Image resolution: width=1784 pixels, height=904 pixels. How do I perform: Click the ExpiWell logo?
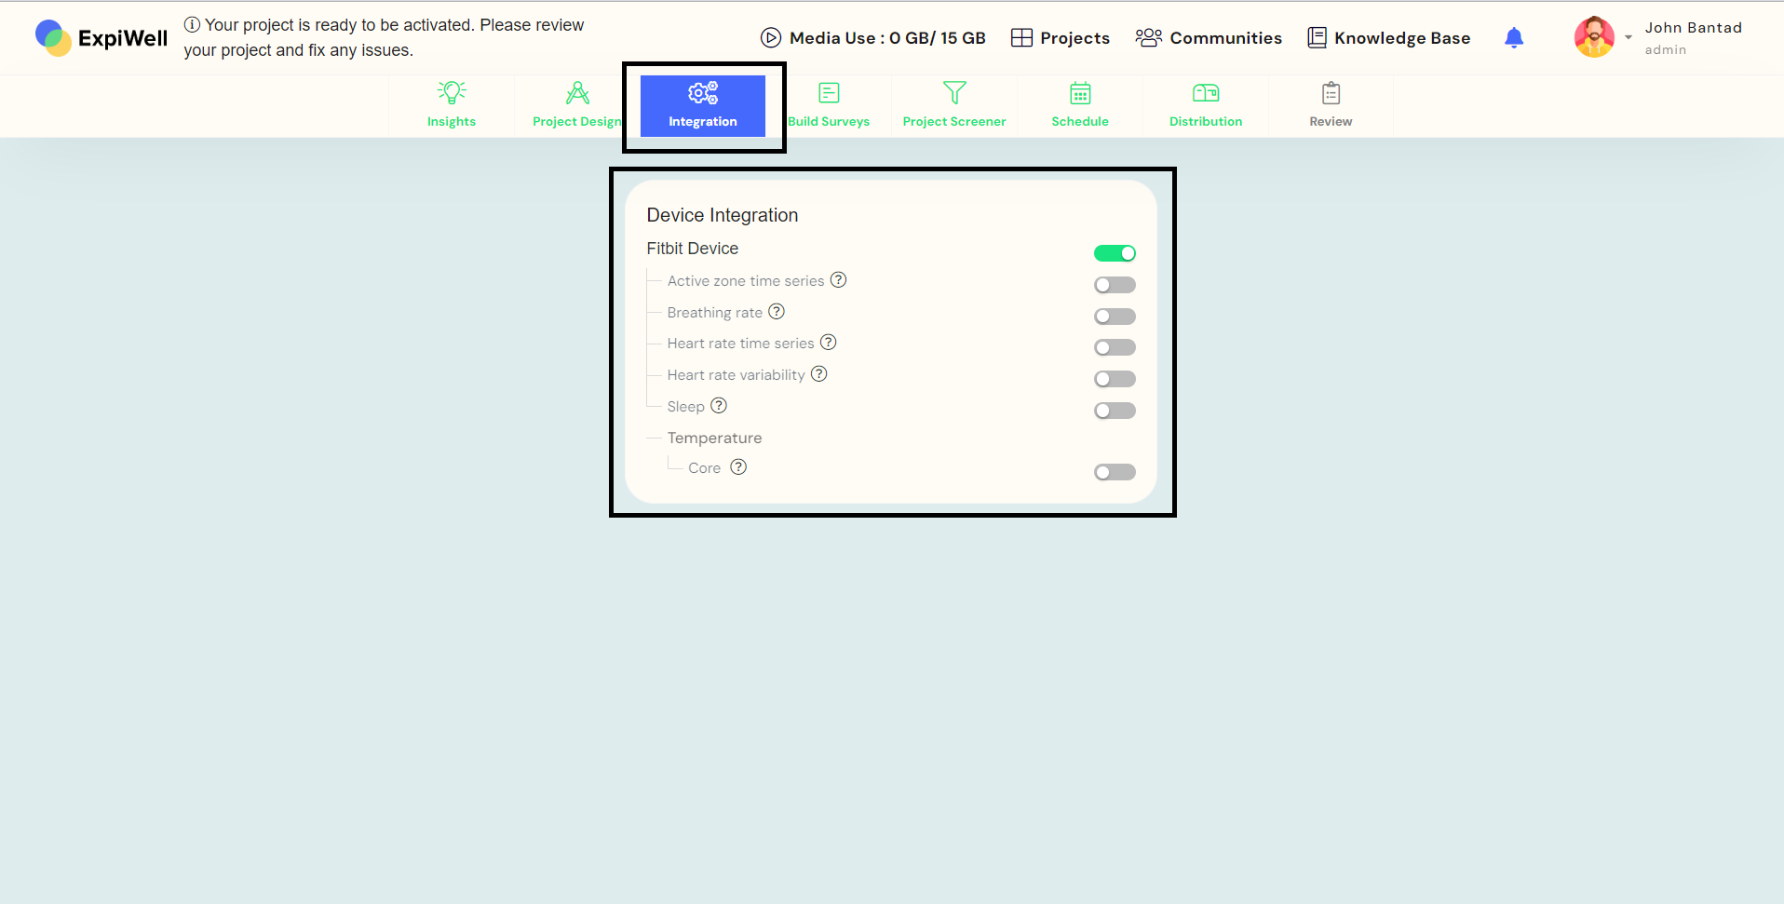click(x=101, y=38)
